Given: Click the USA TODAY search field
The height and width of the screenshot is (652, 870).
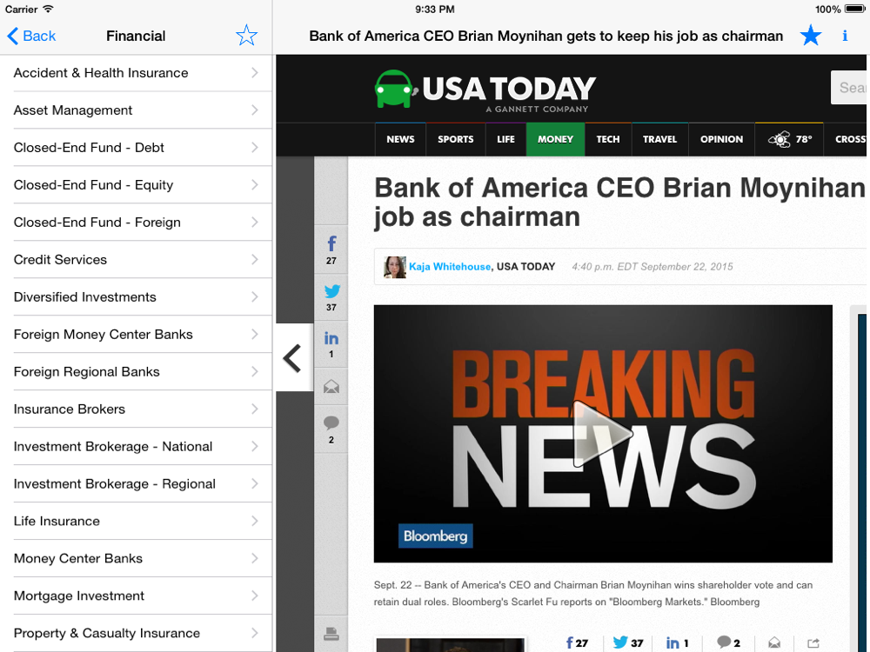Looking at the screenshot, I should [x=850, y=88].
